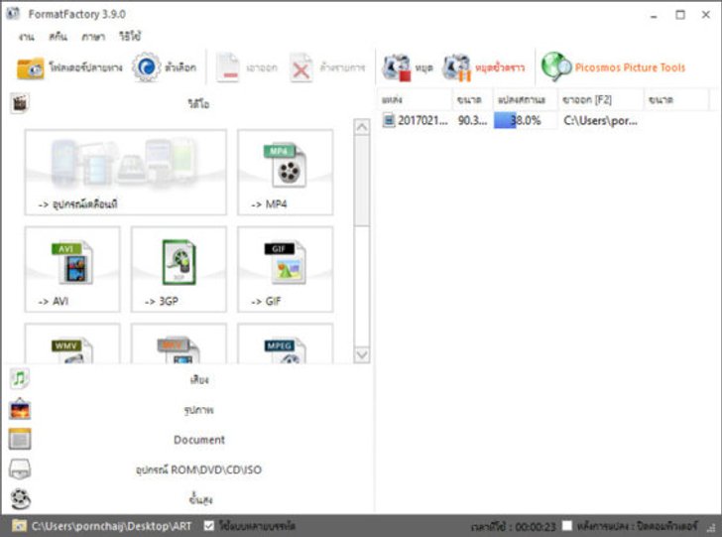Choose the -> AVI format tile
Image resolution: width=722 pixels, height=537 pixels.
pyautogui.click(x=72, y=269)
